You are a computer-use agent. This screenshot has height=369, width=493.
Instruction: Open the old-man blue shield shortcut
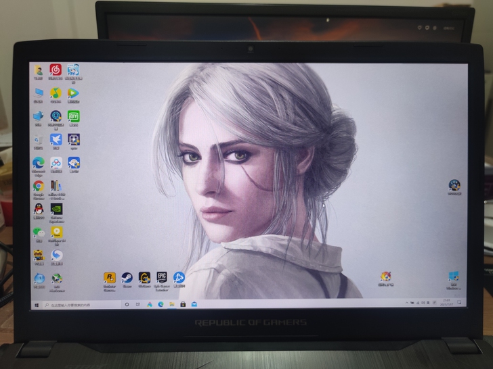74,163
